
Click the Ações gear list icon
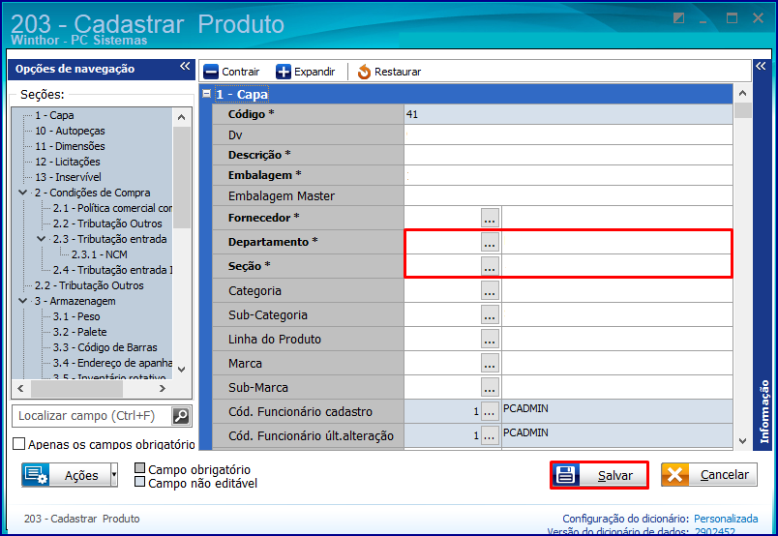coord(36,475)
